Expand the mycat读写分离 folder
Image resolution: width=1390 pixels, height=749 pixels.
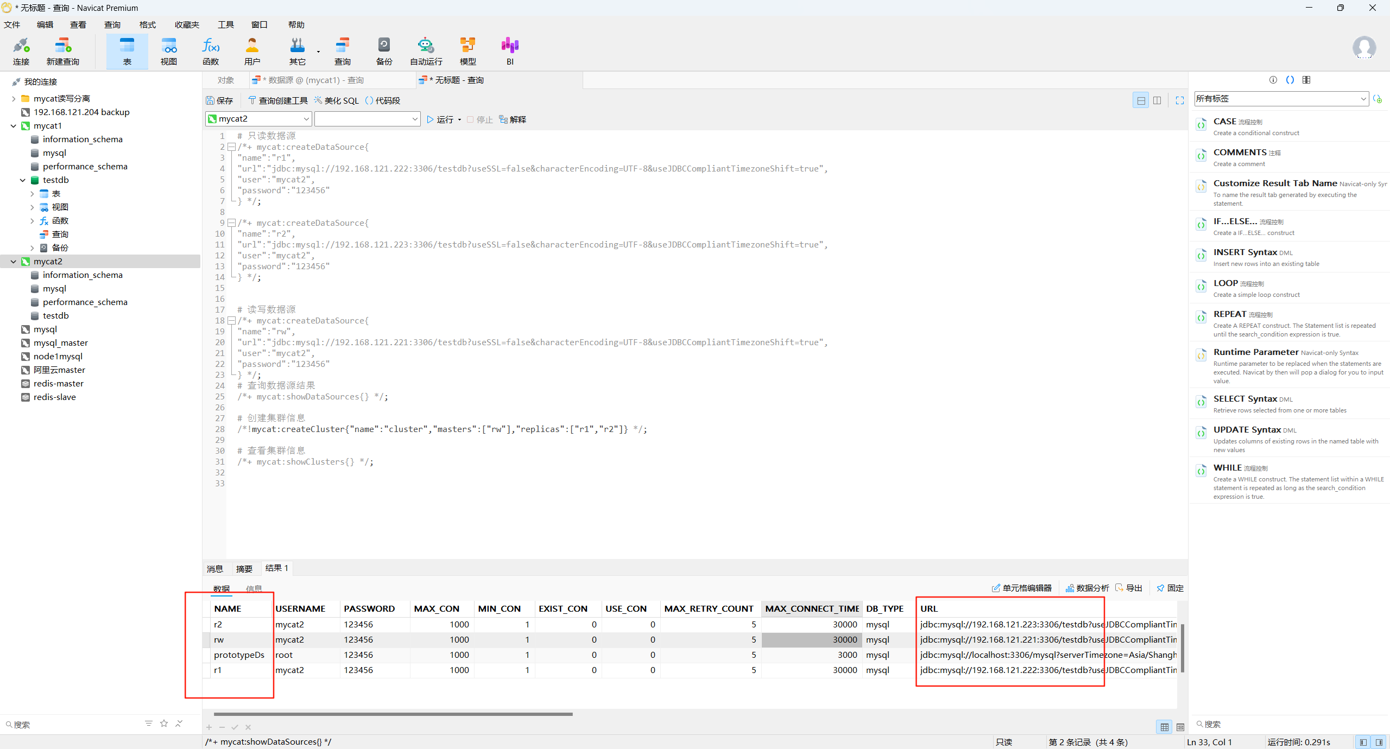[14, 99]
